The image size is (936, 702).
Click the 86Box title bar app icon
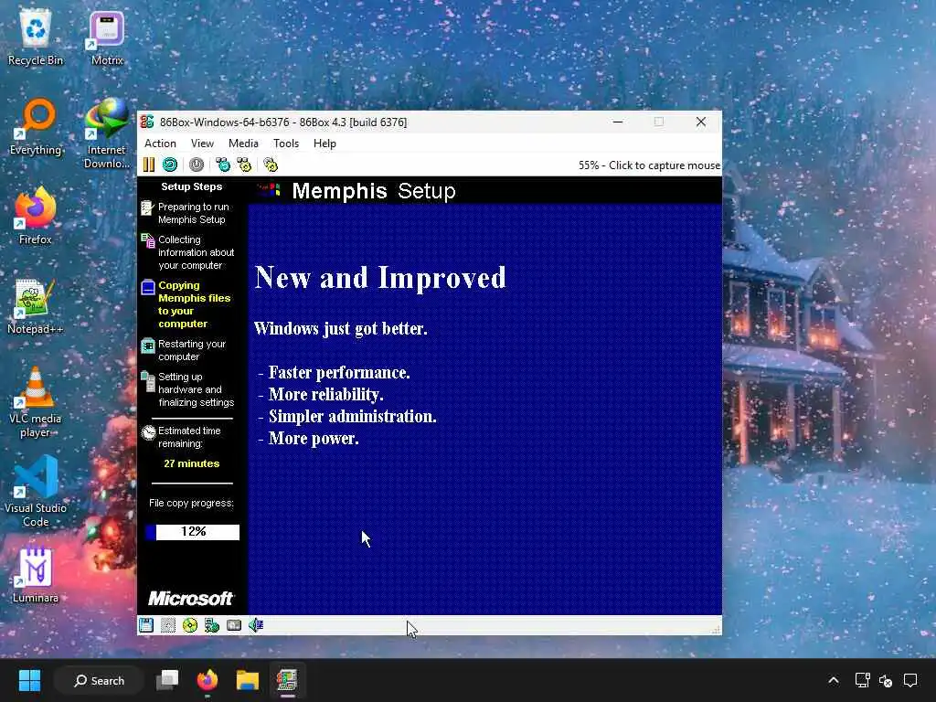click(x=147, y=122)
